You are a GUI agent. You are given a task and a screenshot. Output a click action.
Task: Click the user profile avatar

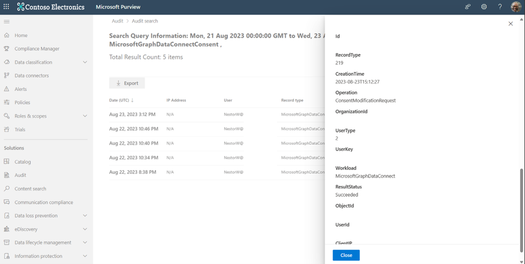tap(516, 7)
